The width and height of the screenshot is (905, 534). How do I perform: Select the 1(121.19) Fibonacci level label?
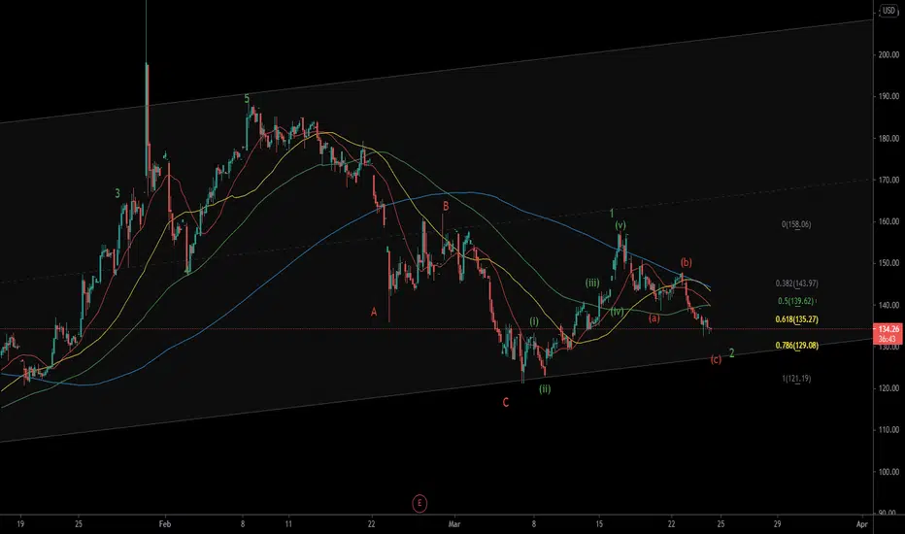(796, 379)
